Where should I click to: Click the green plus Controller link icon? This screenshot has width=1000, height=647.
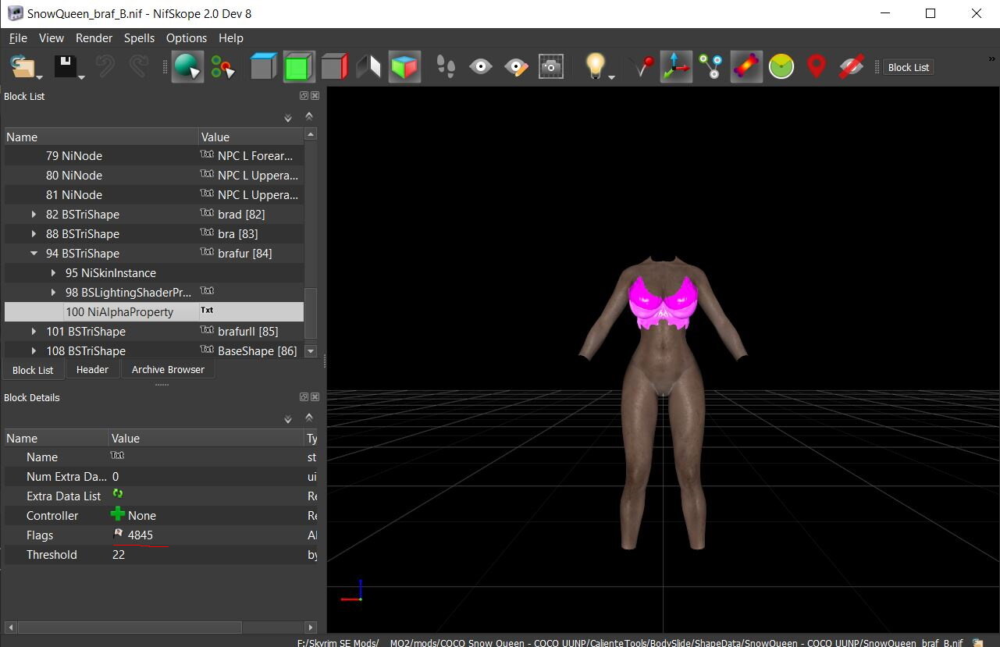pos(118,514)
